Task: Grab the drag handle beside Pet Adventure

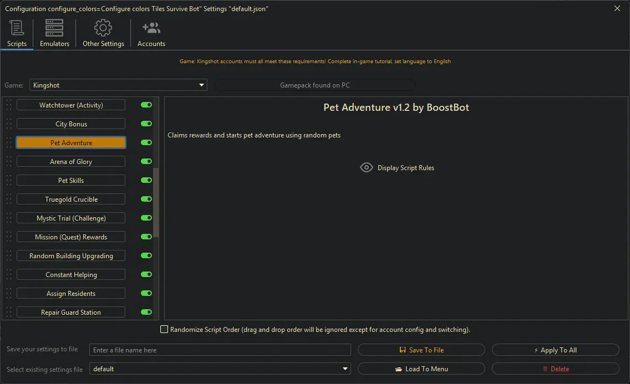Action: (8, 143)
